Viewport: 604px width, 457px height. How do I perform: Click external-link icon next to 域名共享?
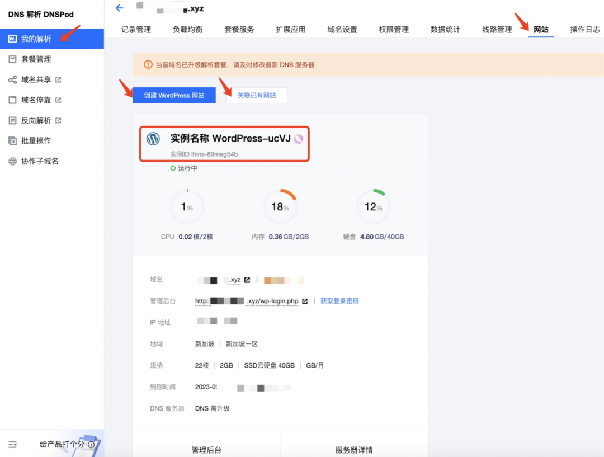point(58,79)
